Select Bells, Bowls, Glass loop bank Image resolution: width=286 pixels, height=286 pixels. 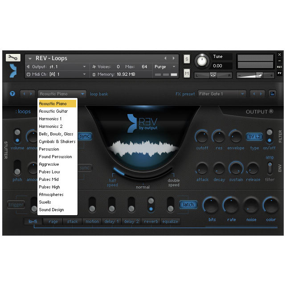(57, 134)
